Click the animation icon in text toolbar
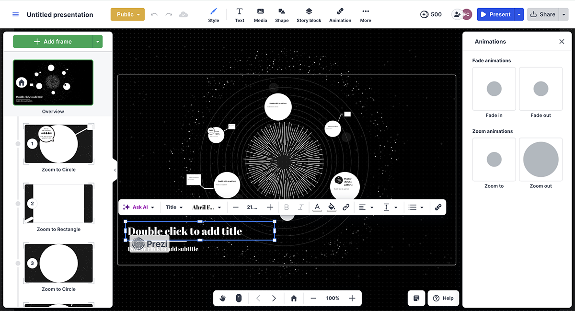575x311 pixels. coord(438,207)
